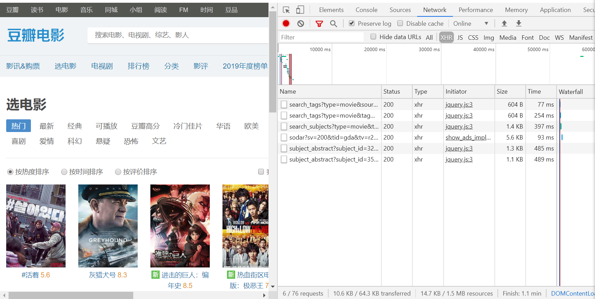The width and height of the screenshot is (595, 299).
Task: Click the page vertical scrollbar thumb
Action: [x=273, y=62]
